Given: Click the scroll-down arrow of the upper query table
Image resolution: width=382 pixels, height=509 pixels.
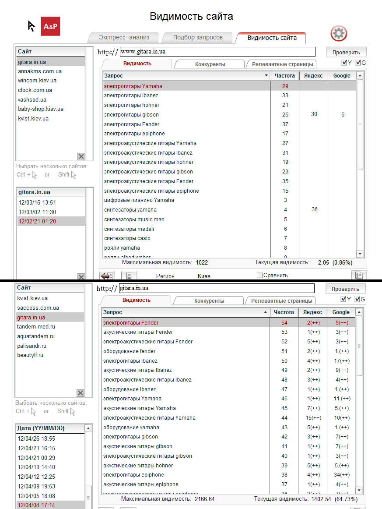Looking at the screenshot, I should (x=360, y=254).
